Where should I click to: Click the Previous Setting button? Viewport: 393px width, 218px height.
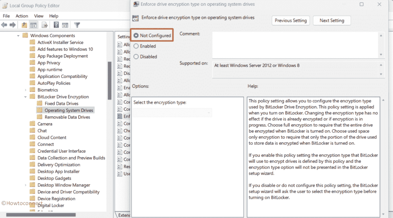(x=291, y=21)
